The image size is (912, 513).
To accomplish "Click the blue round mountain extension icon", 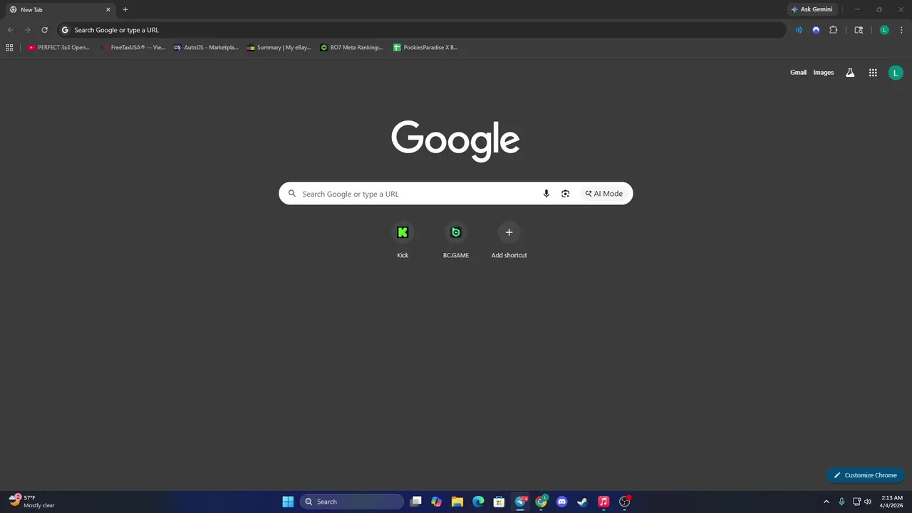I will [x=816, y=30].
